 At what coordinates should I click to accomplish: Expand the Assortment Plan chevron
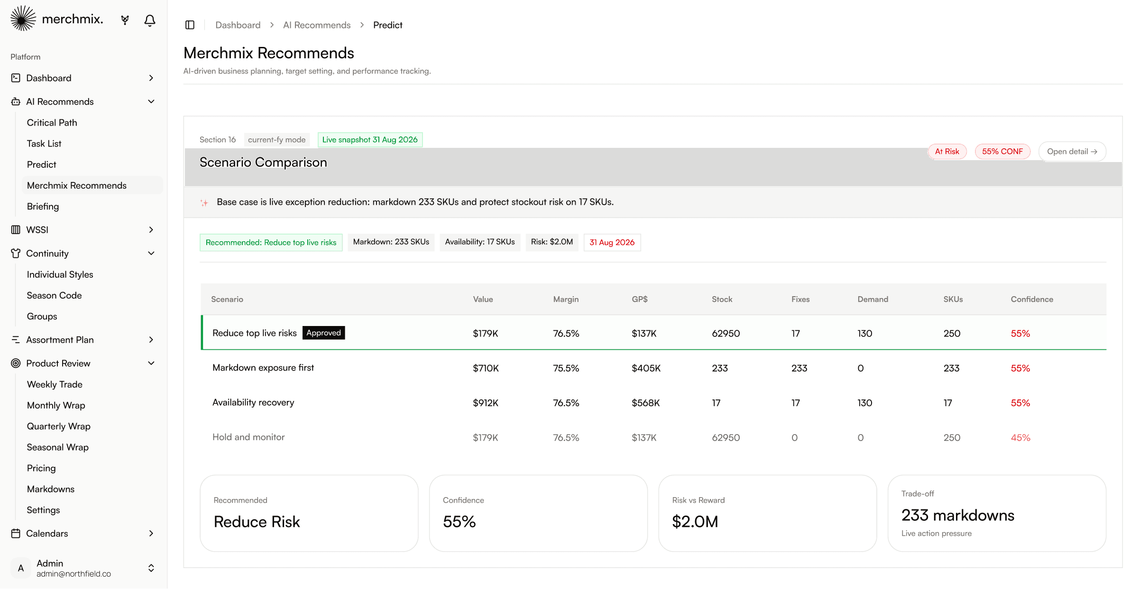[x=151, y=340]
